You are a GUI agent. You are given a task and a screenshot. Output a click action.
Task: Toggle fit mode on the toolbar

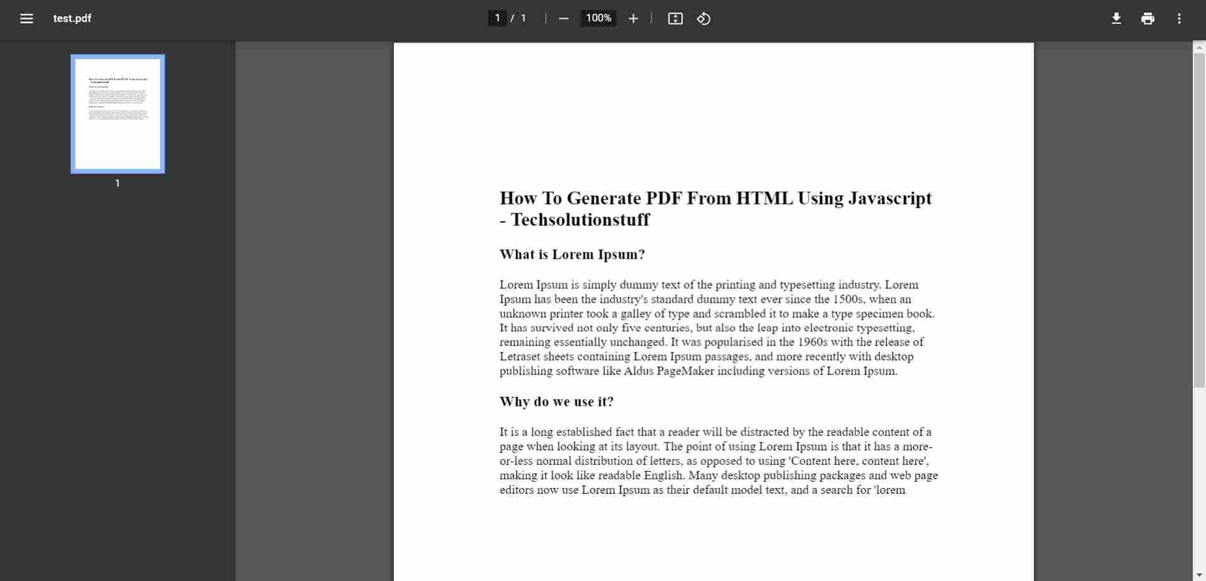(675, 18)
